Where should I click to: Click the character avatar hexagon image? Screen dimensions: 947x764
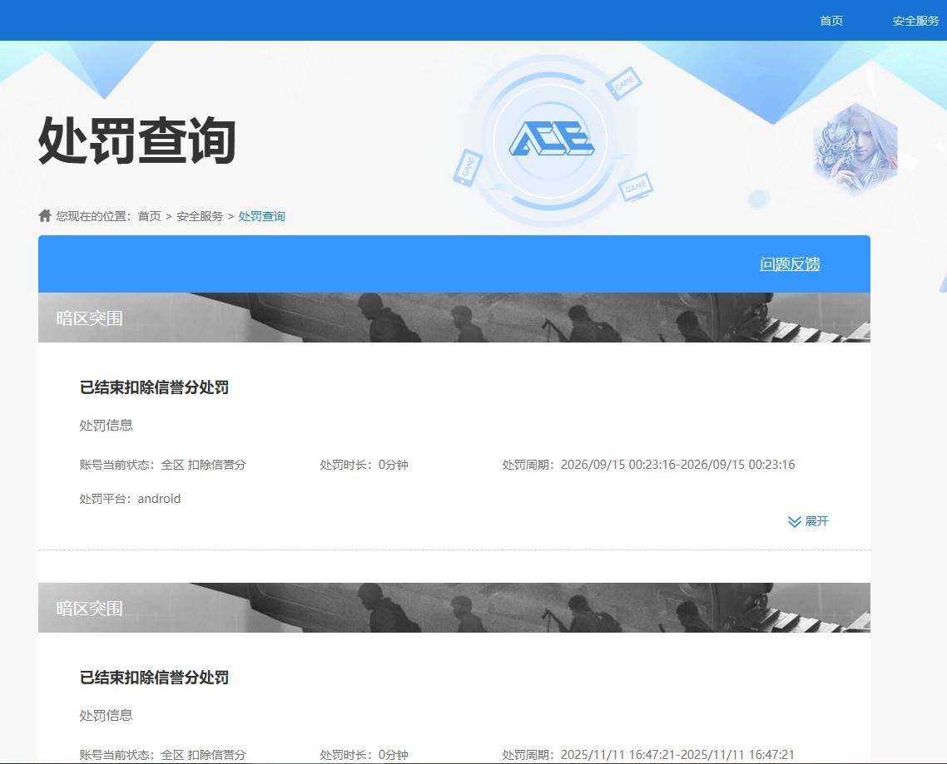[855, 147]
